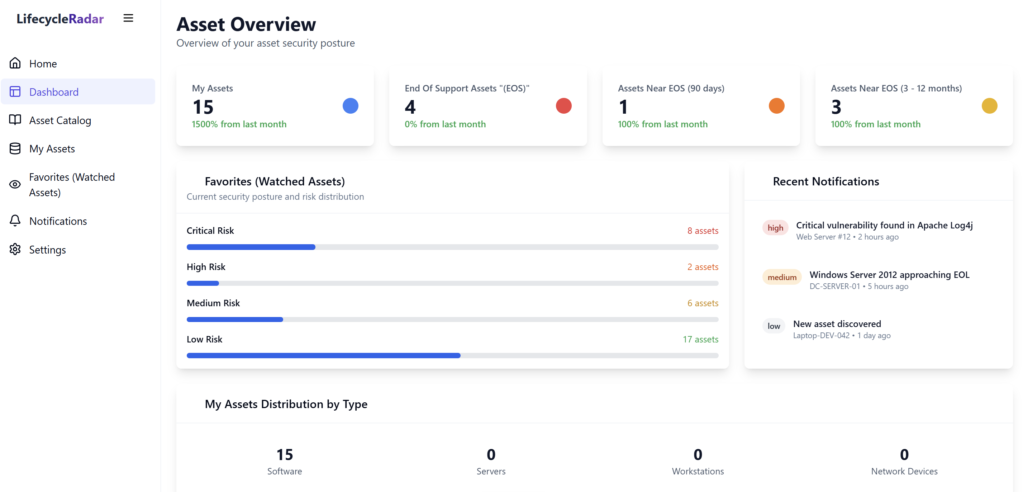The image size is (1023, 492).
Task: Click 'Web Server #12 • 2 hours ago'
Action: click(x=847, y=237)
